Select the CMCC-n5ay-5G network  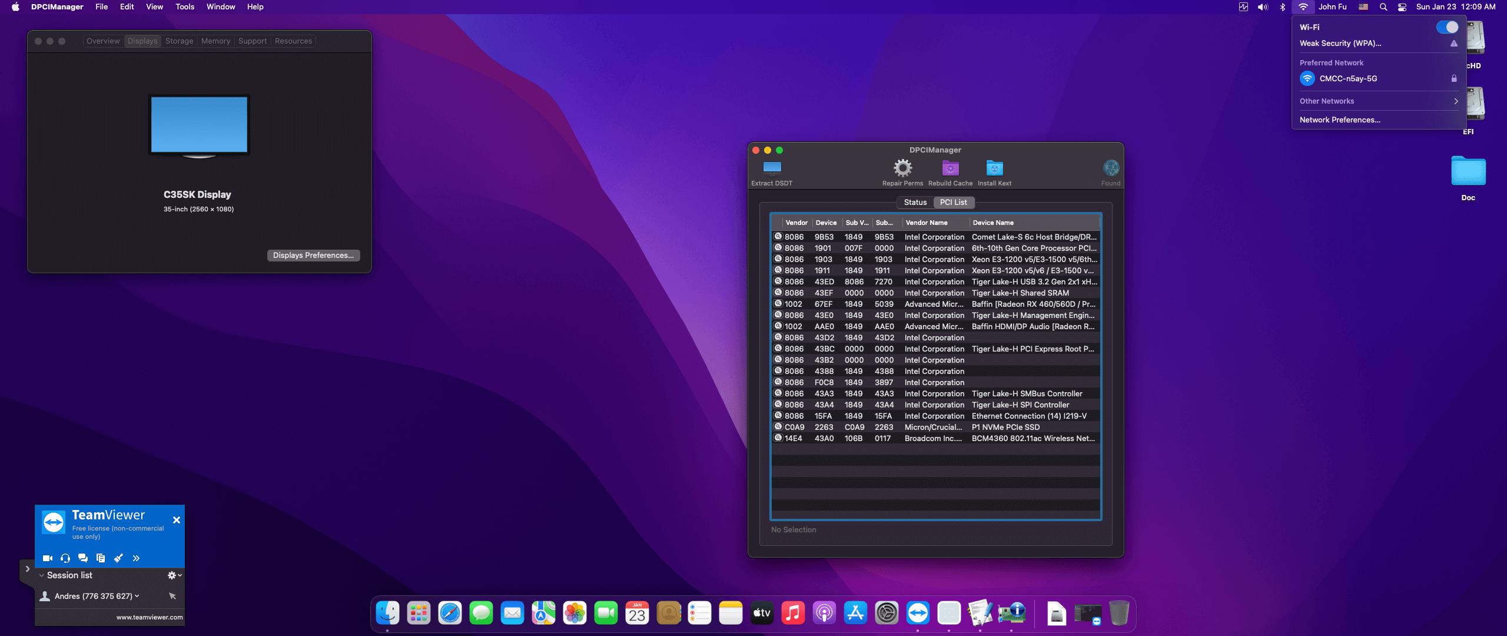click(x=1379, y=78)
